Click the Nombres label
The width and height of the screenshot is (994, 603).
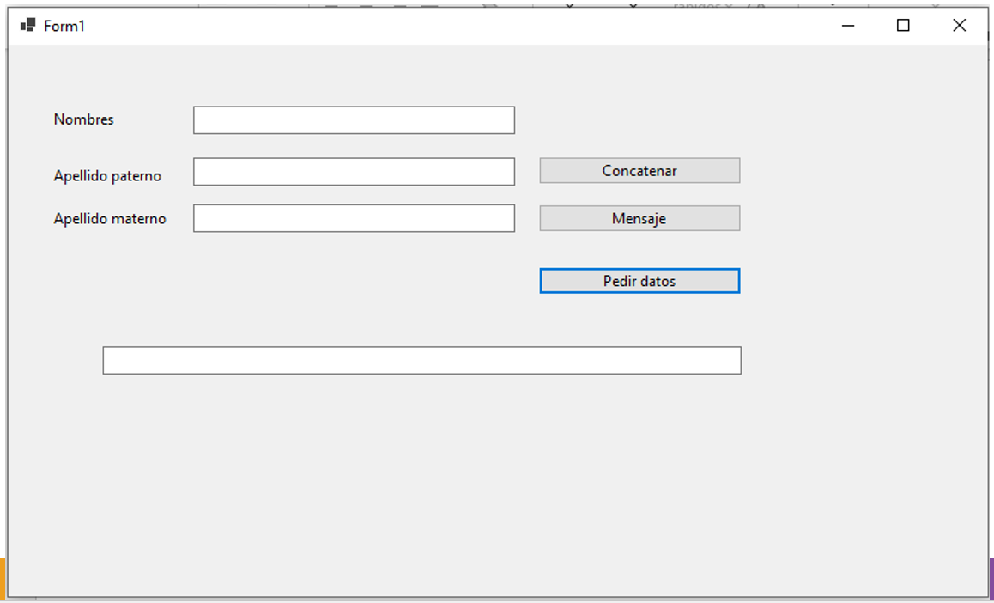pyautogui.click(x=83, y=119)
